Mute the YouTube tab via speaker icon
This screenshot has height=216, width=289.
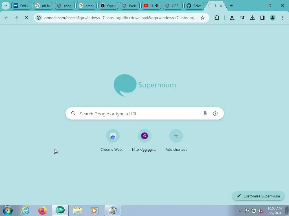[157, 6]
